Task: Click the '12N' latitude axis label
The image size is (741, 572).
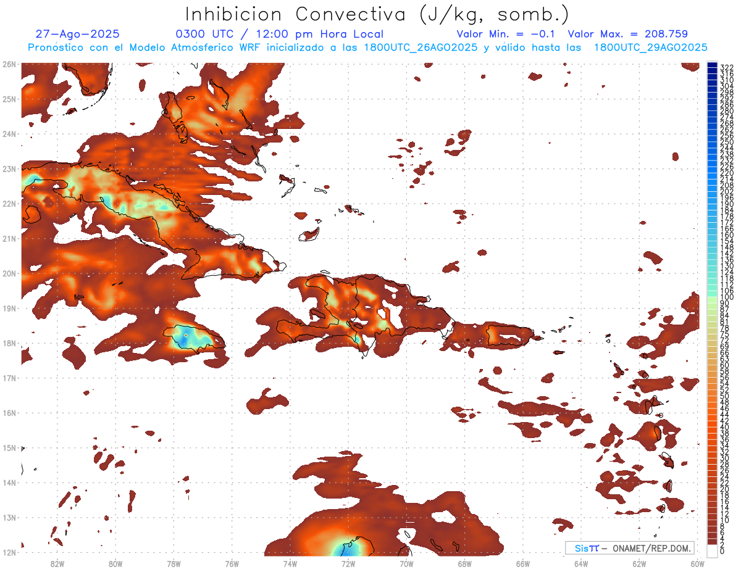Action: pos(9,552)
